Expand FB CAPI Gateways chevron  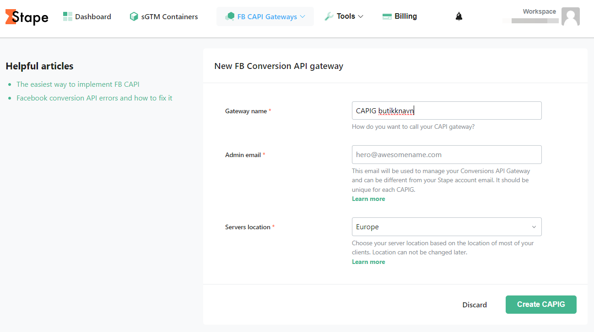(302, 16)
